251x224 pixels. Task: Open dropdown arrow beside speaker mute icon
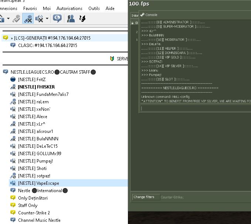point(47,19)
